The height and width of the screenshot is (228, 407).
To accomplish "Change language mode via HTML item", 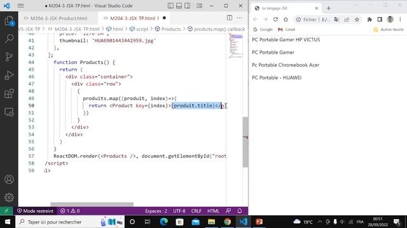I will pos(214,211).
